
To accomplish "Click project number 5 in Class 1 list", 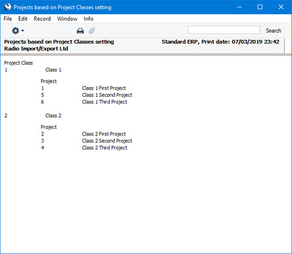I will click(42, 95).
